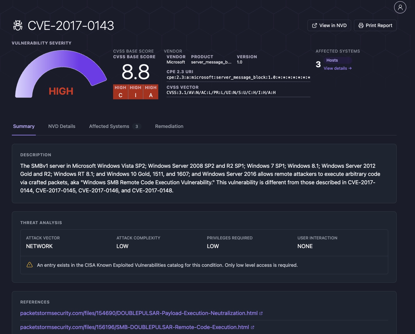
Task: Click the external-link icon in View in NVD
Action: [315, 25]
